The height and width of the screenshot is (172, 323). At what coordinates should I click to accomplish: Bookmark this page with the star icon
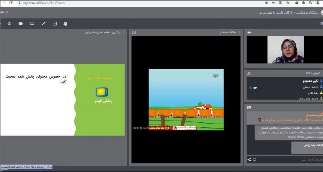point(288,3)
